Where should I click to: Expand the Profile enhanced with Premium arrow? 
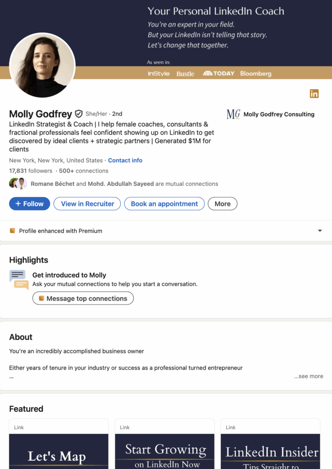pyautogui.click(x=320, y=231)
